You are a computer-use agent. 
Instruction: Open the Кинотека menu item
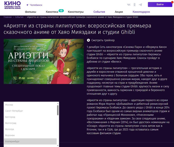click(x=52, y=12)
